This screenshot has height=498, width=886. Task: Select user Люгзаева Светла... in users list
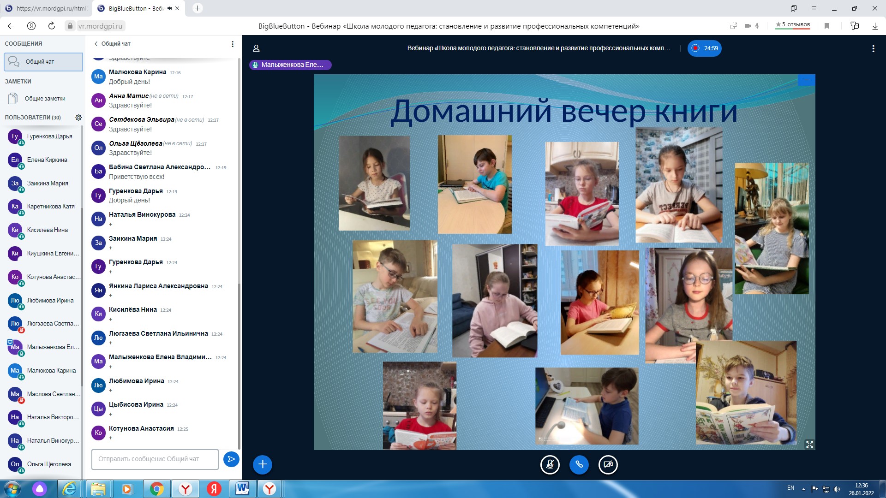[43, 324]
